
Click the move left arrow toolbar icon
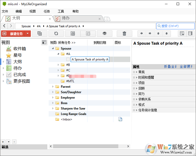[x=142, y=33]
